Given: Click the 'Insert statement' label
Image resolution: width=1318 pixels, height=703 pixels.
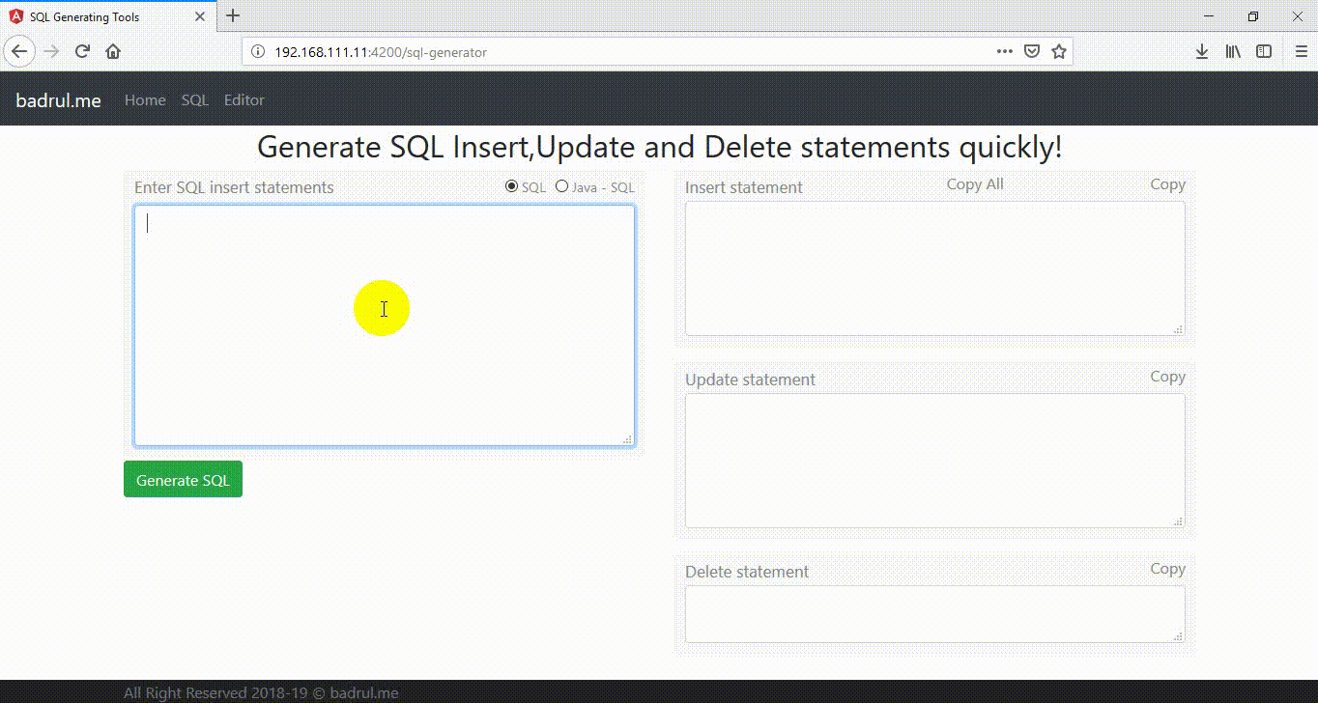Looking at the screenshot, I should (744, 187).
